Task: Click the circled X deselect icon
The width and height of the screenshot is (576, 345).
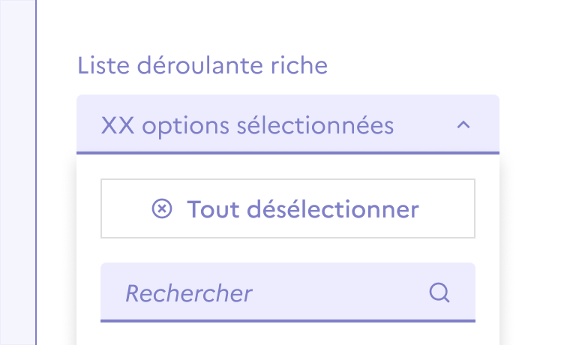Action: 161,208
